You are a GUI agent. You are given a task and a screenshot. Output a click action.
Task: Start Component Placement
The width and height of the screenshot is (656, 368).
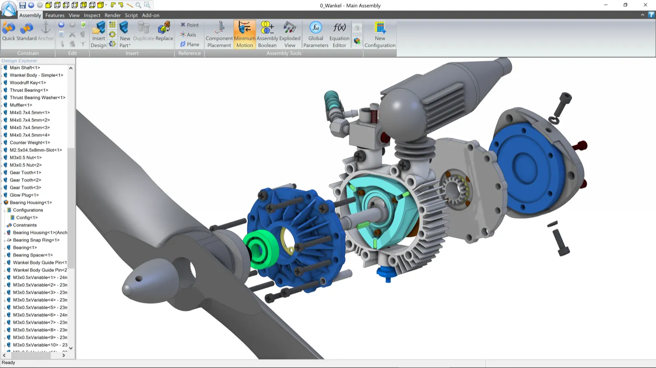coord(219,34)
